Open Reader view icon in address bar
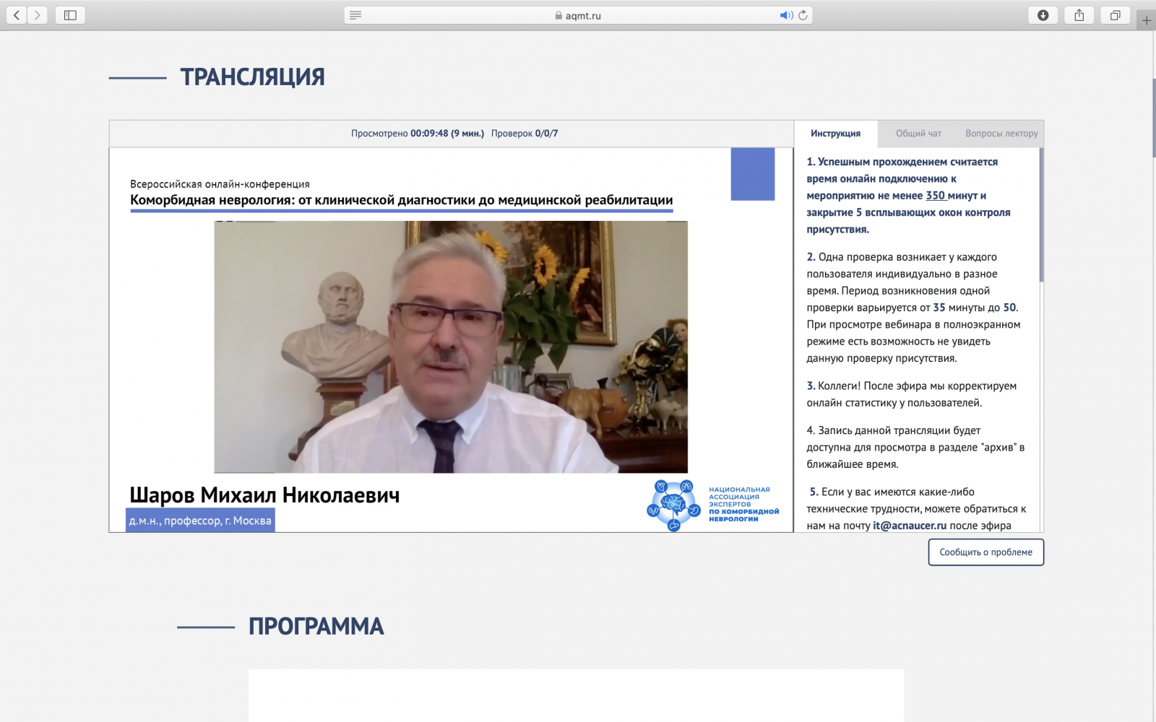Image resolution: width=1156 pixels, height=722 pixels. coord(355,15)
